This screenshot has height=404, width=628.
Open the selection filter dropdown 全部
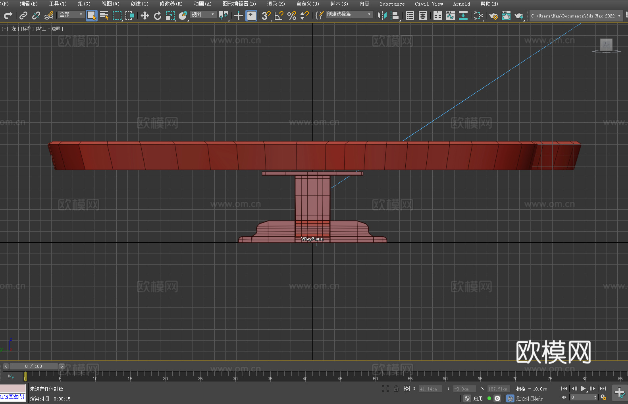71,14
